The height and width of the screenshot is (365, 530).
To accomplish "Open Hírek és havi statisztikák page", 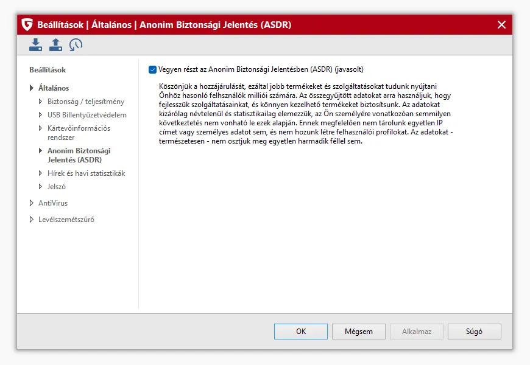I will tap(86, 173).
